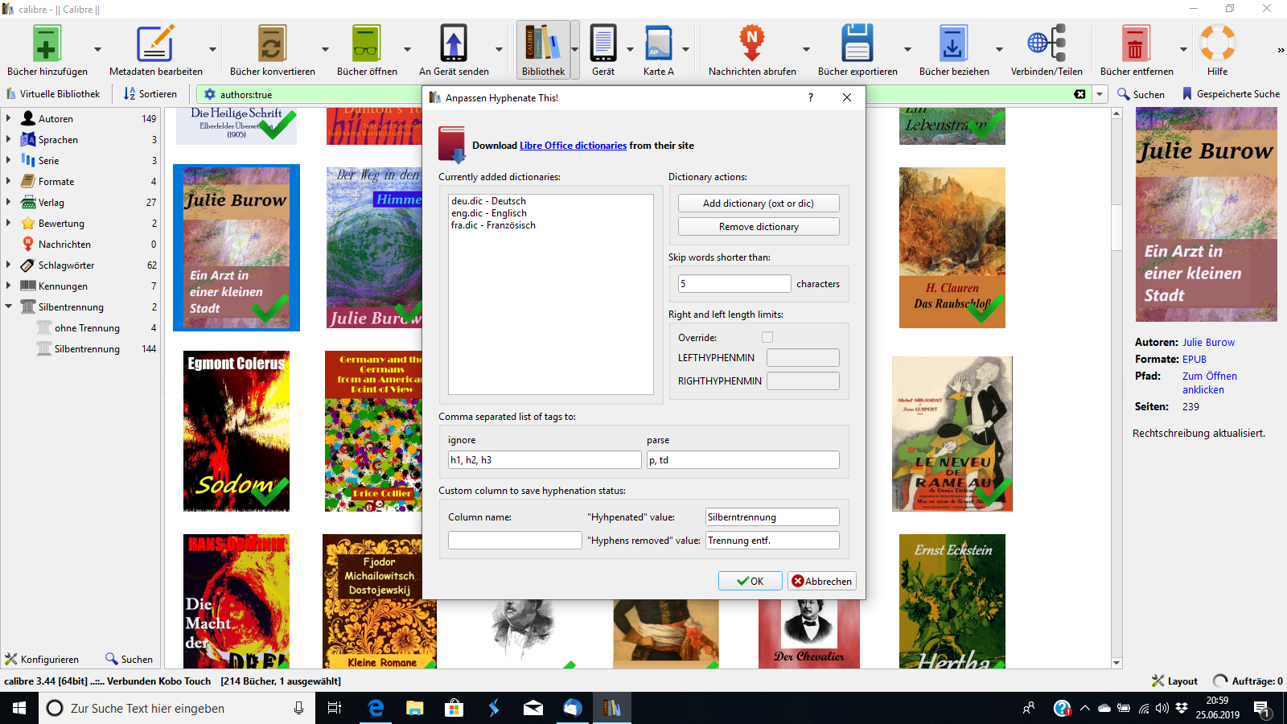The width and height of the screenshot is (1287, 724).
Task: Open the Hilfe lifebuoy icon
Action: pos(1217,43)
